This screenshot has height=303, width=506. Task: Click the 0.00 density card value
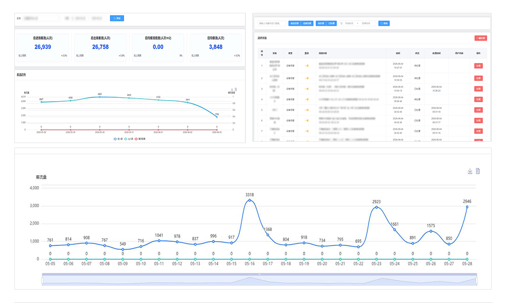[x=158, y=47]
